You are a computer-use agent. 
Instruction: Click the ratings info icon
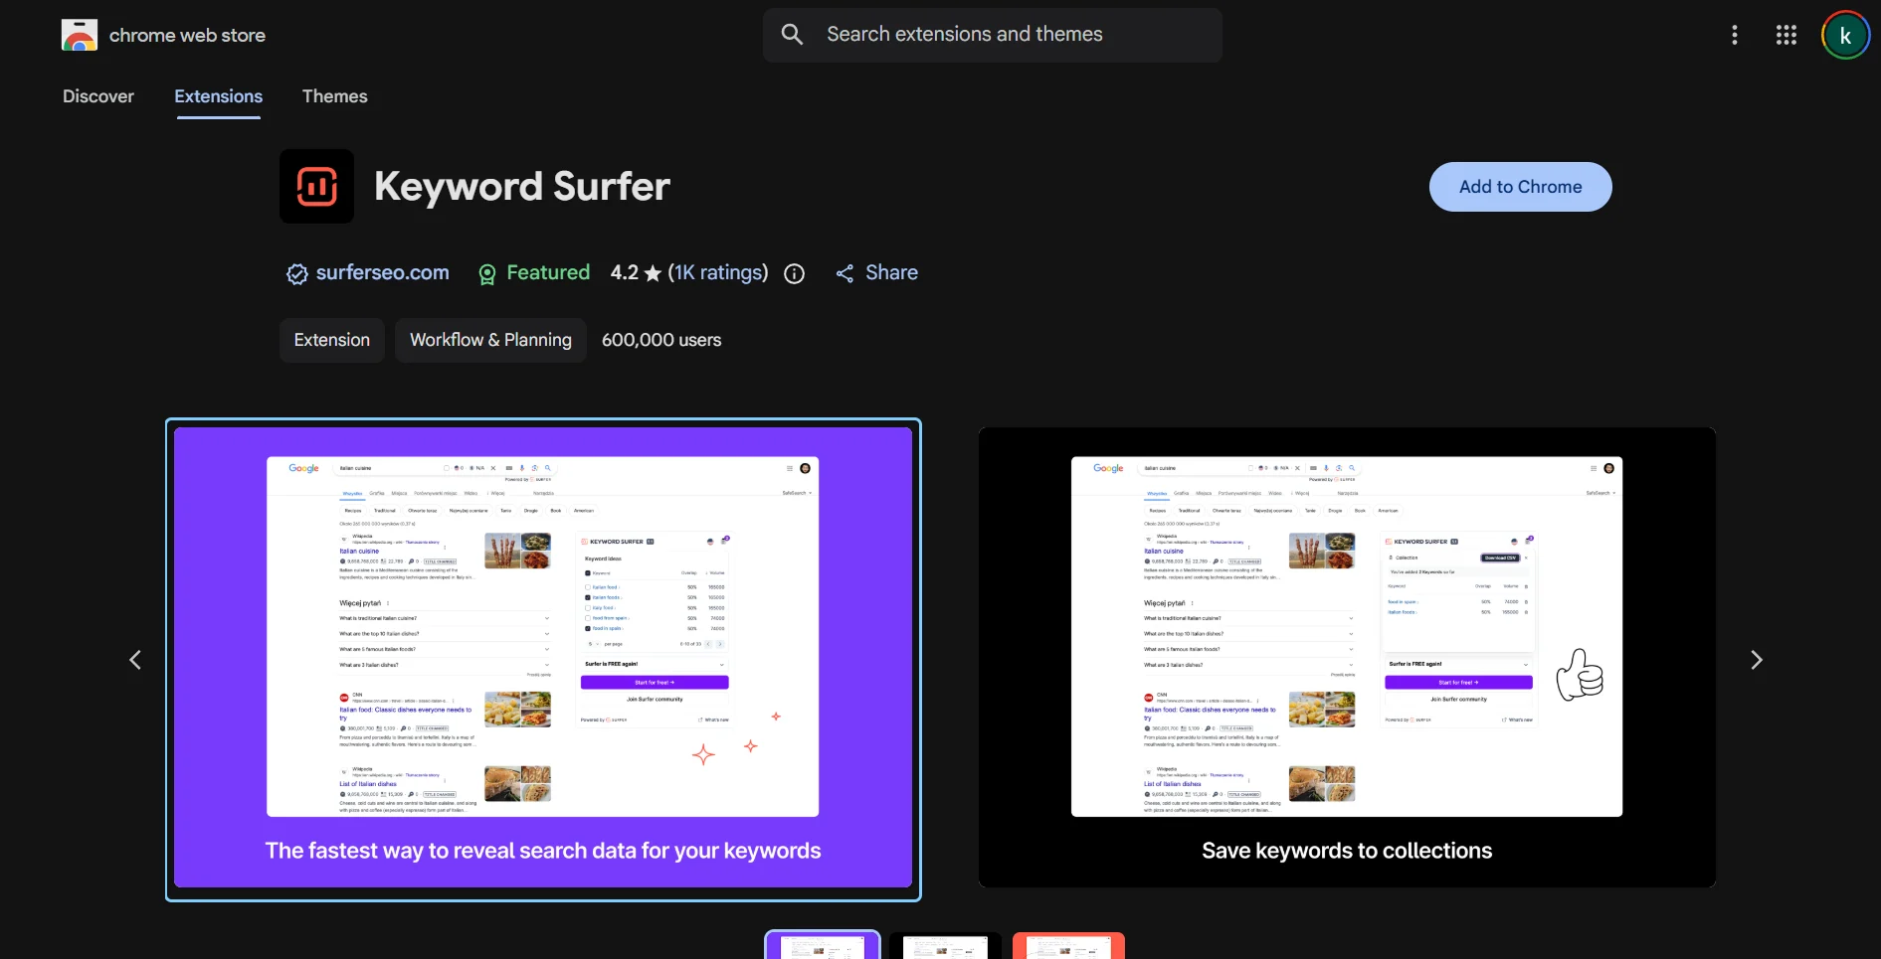click(794, 274)
